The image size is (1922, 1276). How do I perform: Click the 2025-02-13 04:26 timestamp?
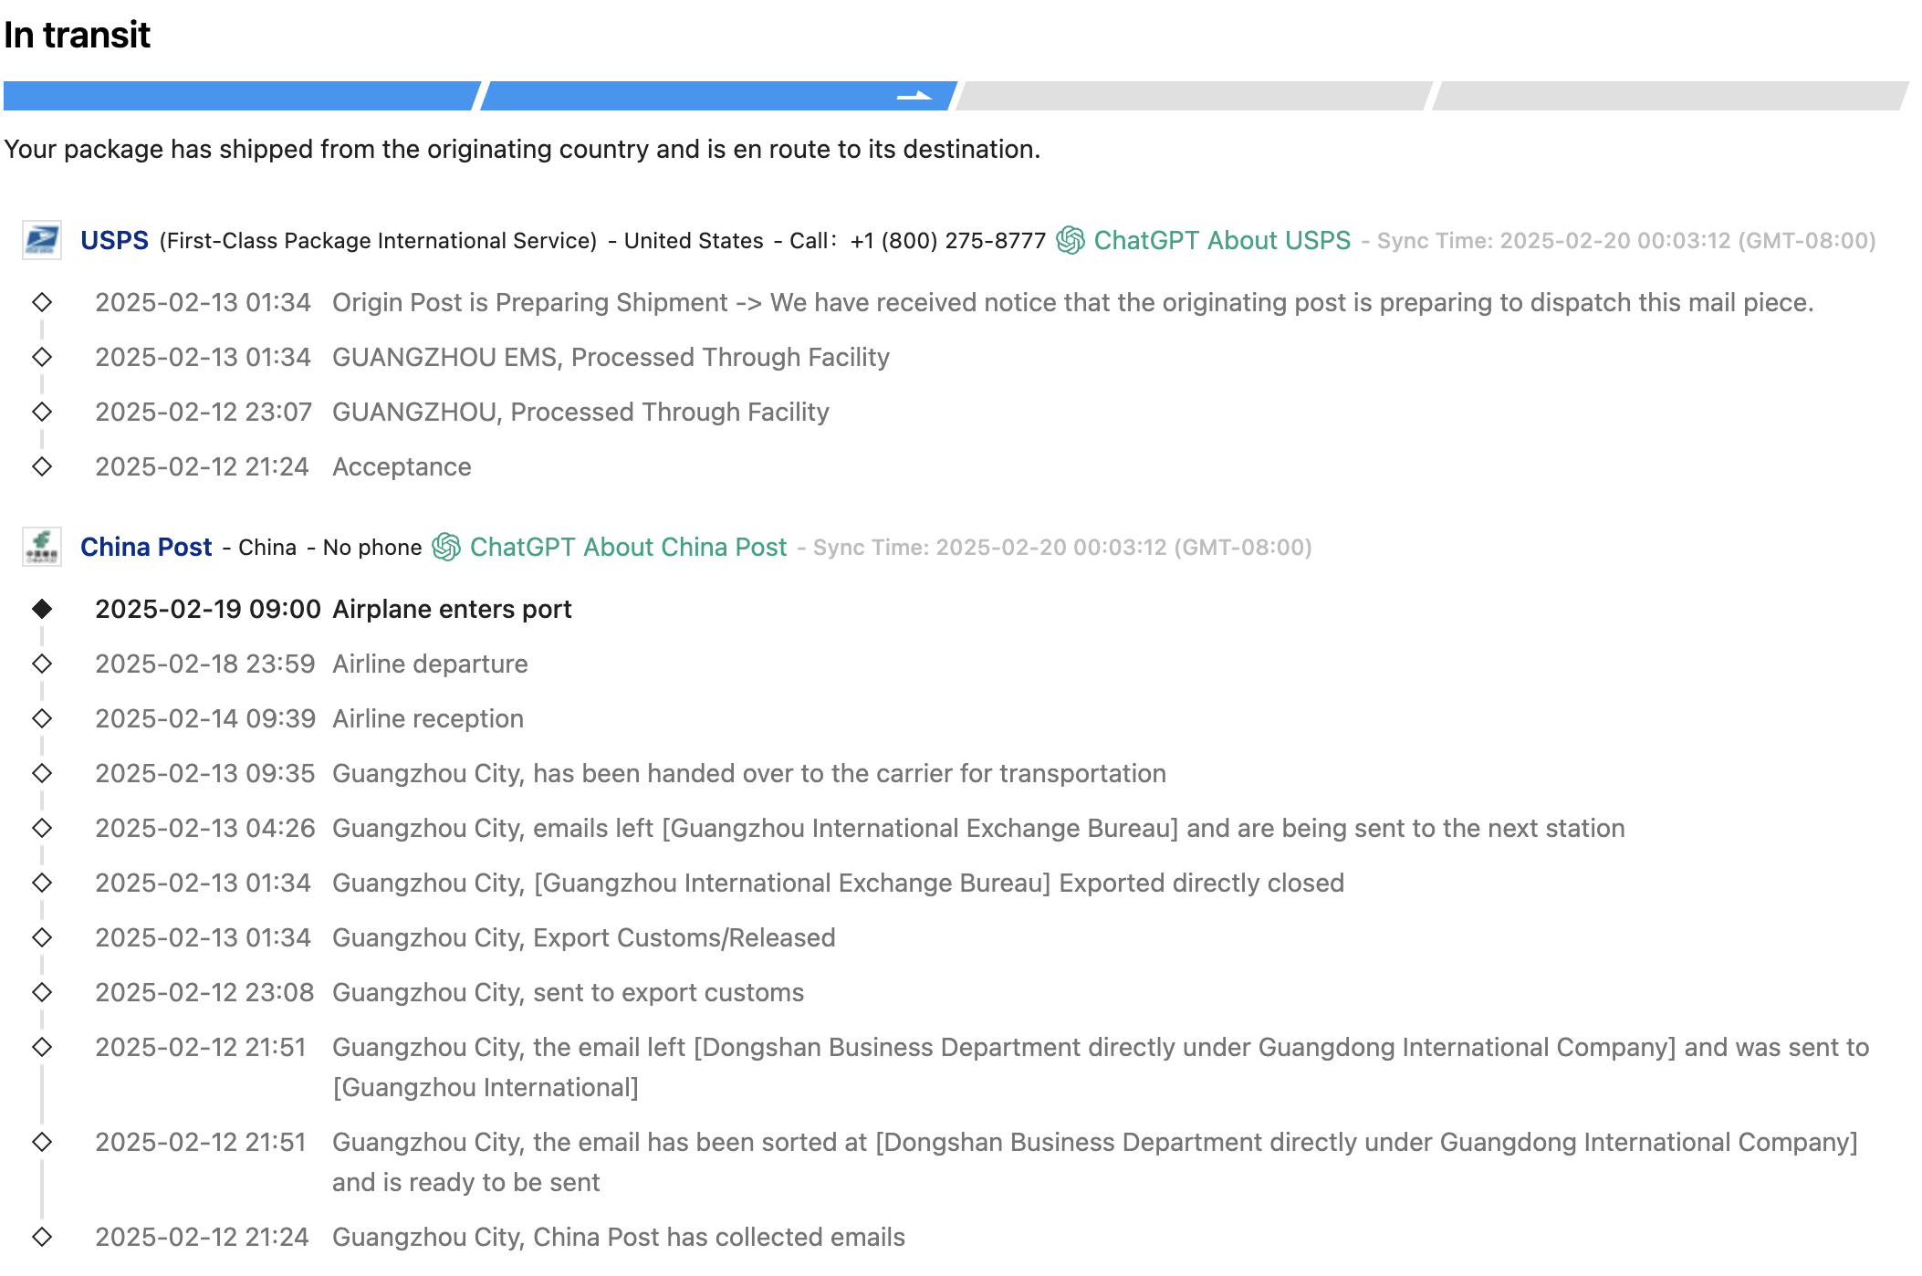point(205,828)
